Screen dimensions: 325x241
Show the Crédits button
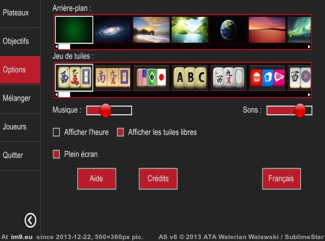tap(158, 179)
